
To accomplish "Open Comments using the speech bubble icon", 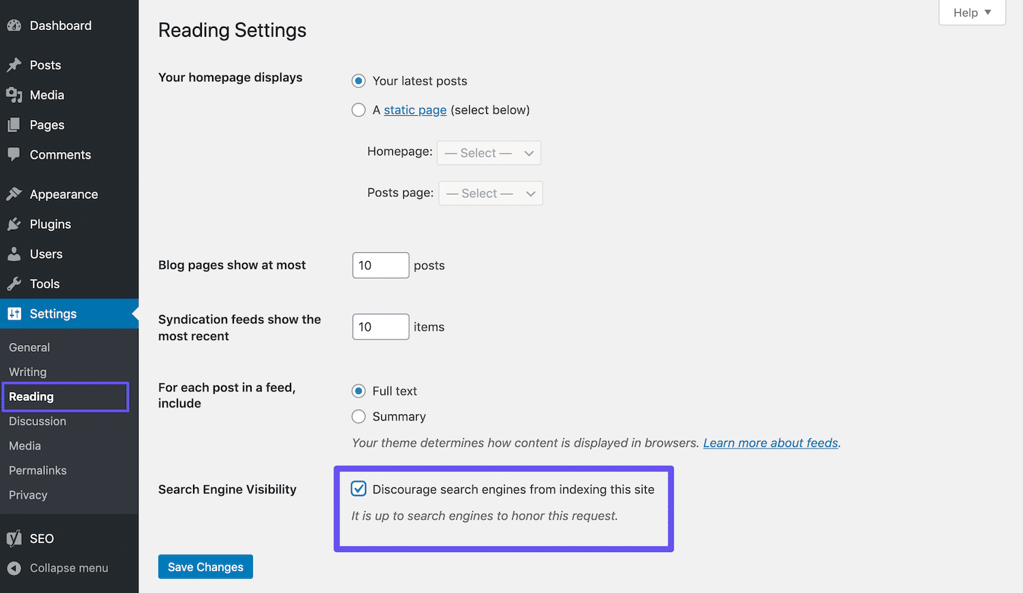I will click(14, 155).
